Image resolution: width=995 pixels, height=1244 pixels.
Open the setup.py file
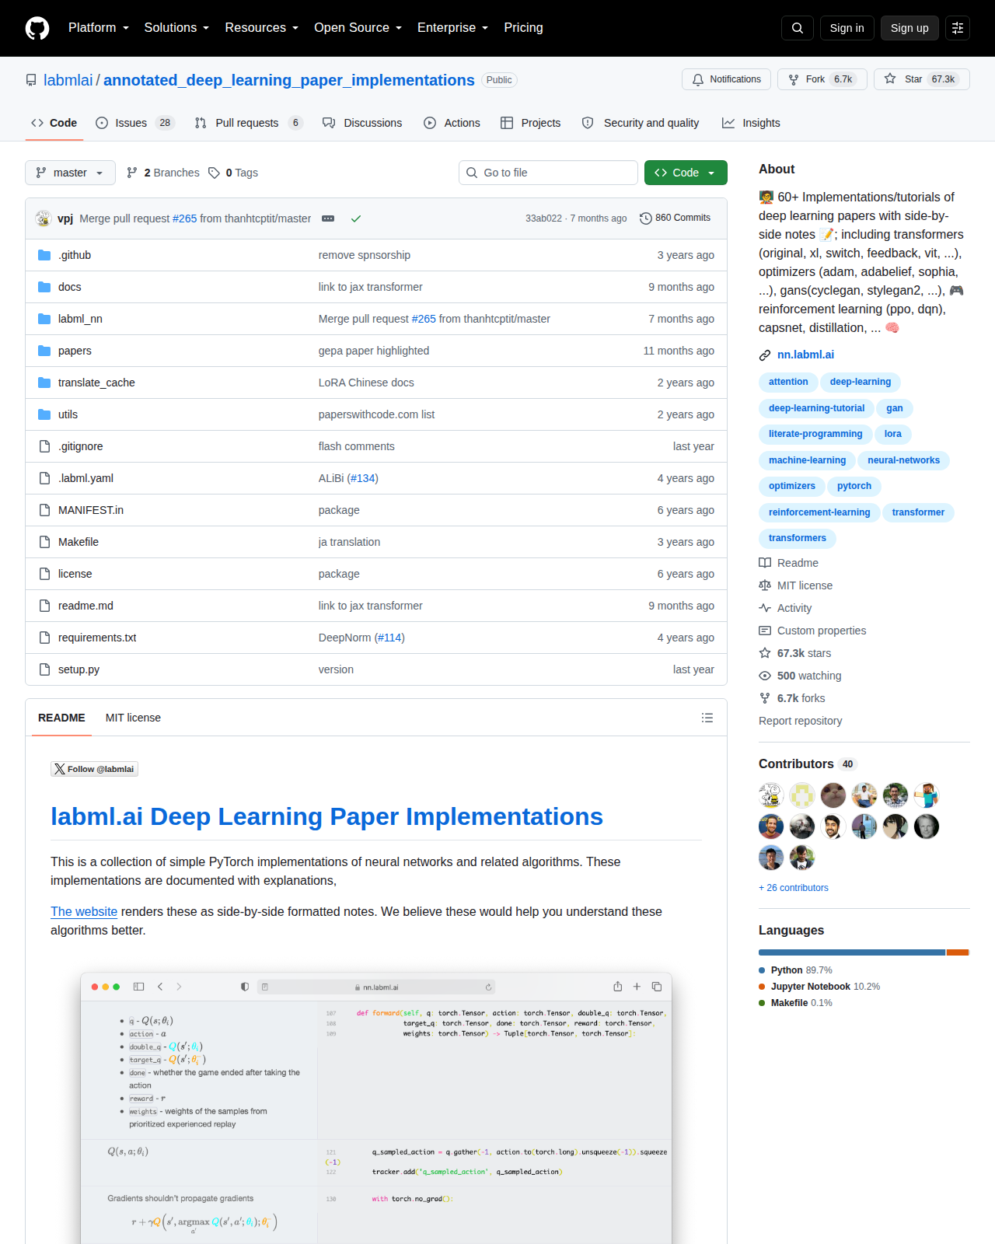[x=79, y=669]
